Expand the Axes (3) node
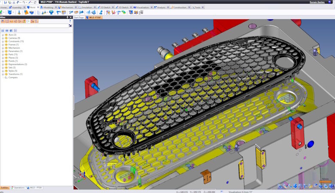Screen dimensions: 335x193 click(x=3, y=35)
